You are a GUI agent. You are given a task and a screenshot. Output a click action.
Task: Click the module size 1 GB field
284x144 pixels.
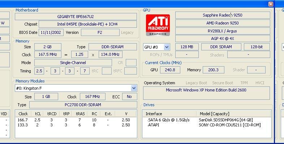[x=46, y=96]
